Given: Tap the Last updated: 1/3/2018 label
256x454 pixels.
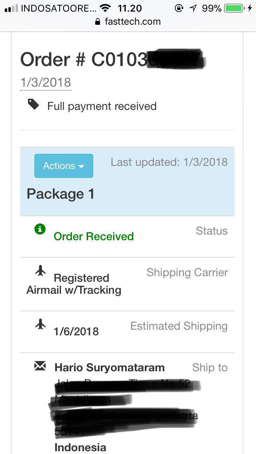Looking at the screenshot, I should (x=169, y=162).
